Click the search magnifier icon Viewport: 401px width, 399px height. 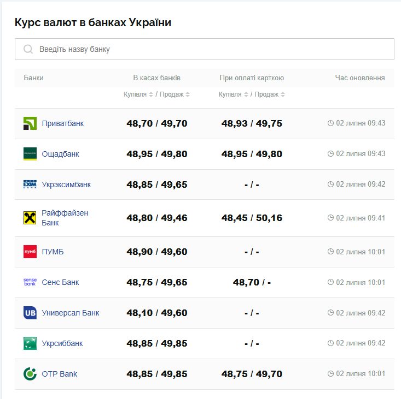click(28, 50)
